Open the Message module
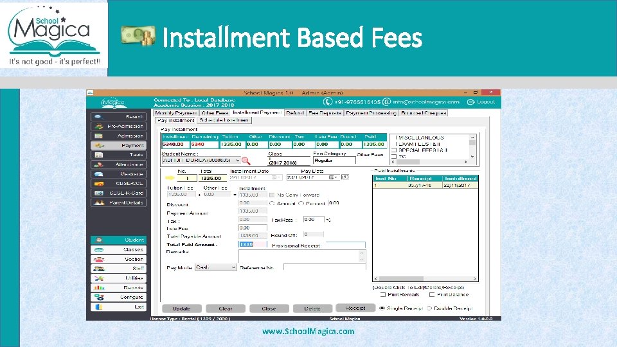Screen dimensions: 617x347 click(x=118, y=174)
